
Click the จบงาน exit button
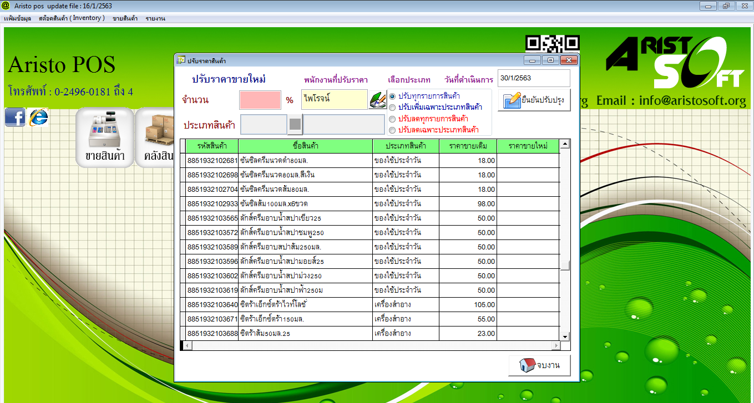(539, 365)
